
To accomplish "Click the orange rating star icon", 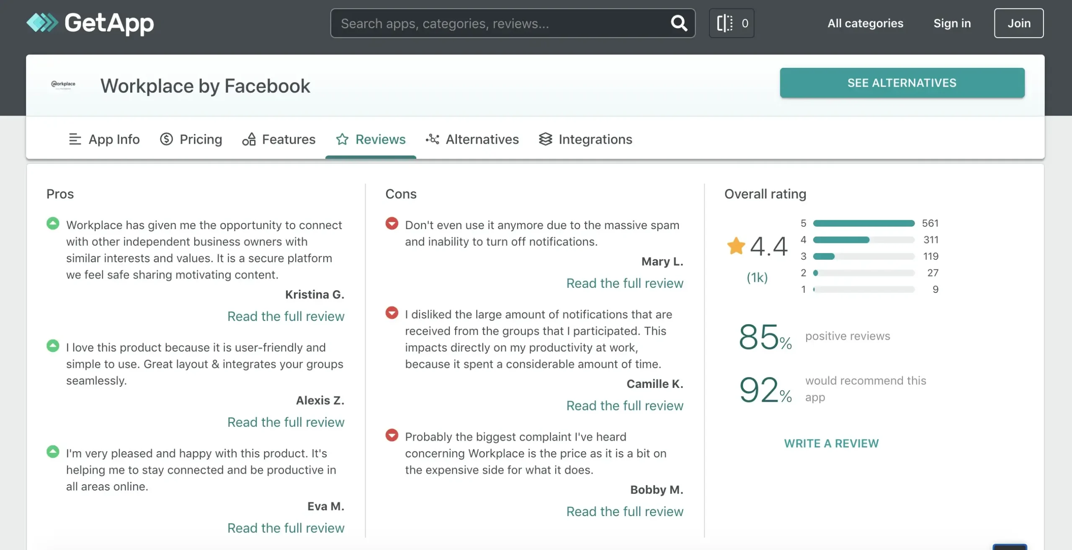I will (736, 246).
